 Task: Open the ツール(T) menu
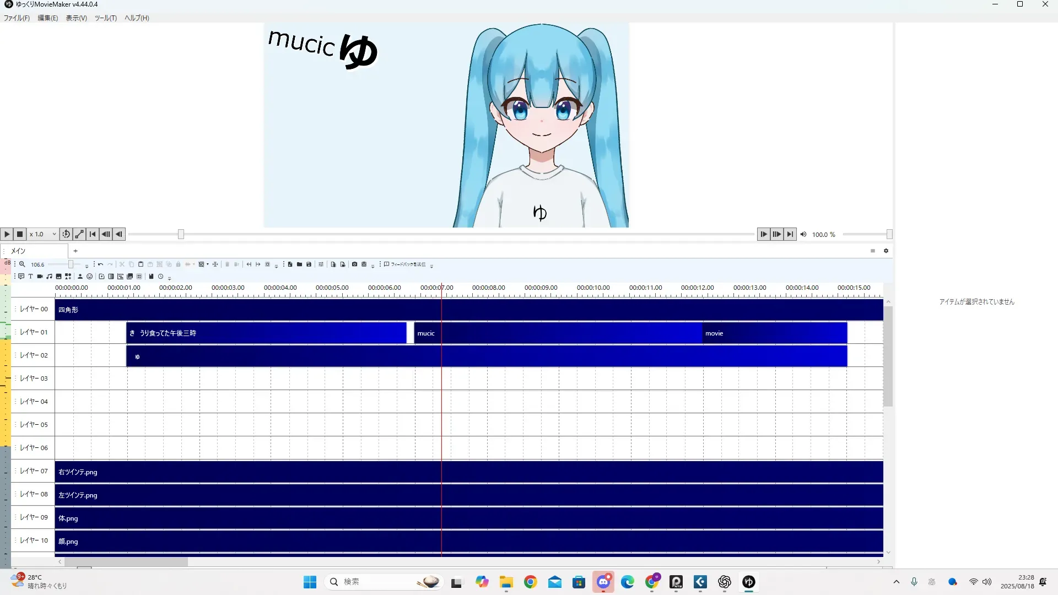click(x=105, y=18)
